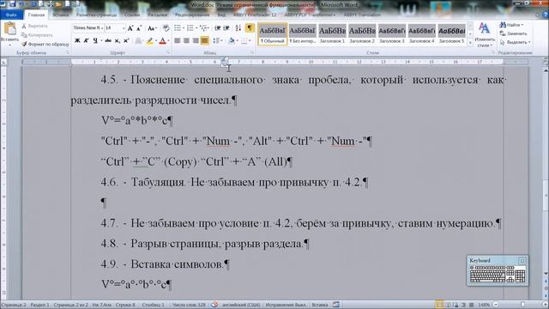
Task: Click the Paste (Вставить) clipboard icon
Action: (x=10, y=28)
